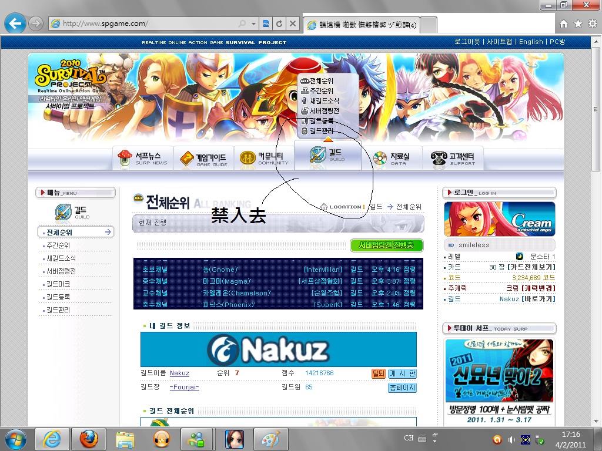Screen dimensions: 602x451
Task: Select the open spgame browser tab
Action: pos(362,25)
